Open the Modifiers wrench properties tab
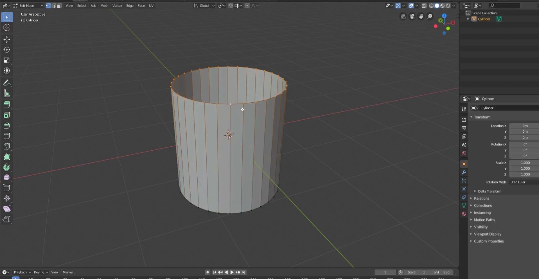Viewport: 539px width, 279px height. pyautogui.click(x=464, y=172)
